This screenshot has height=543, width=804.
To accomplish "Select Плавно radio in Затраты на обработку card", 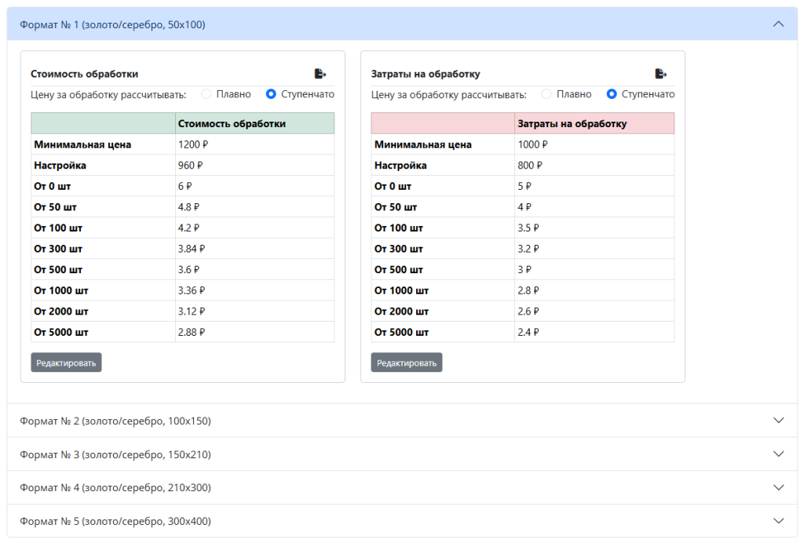I will click(546, 93).
